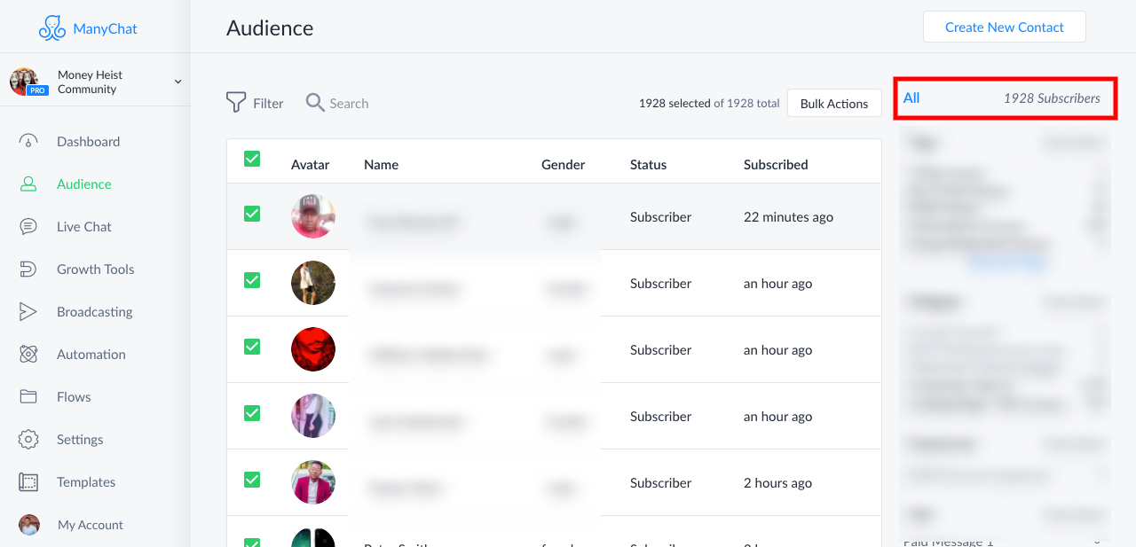1136x547 pixels.
Task: Go to the Audience menu item
Action: tap(83, 184)
